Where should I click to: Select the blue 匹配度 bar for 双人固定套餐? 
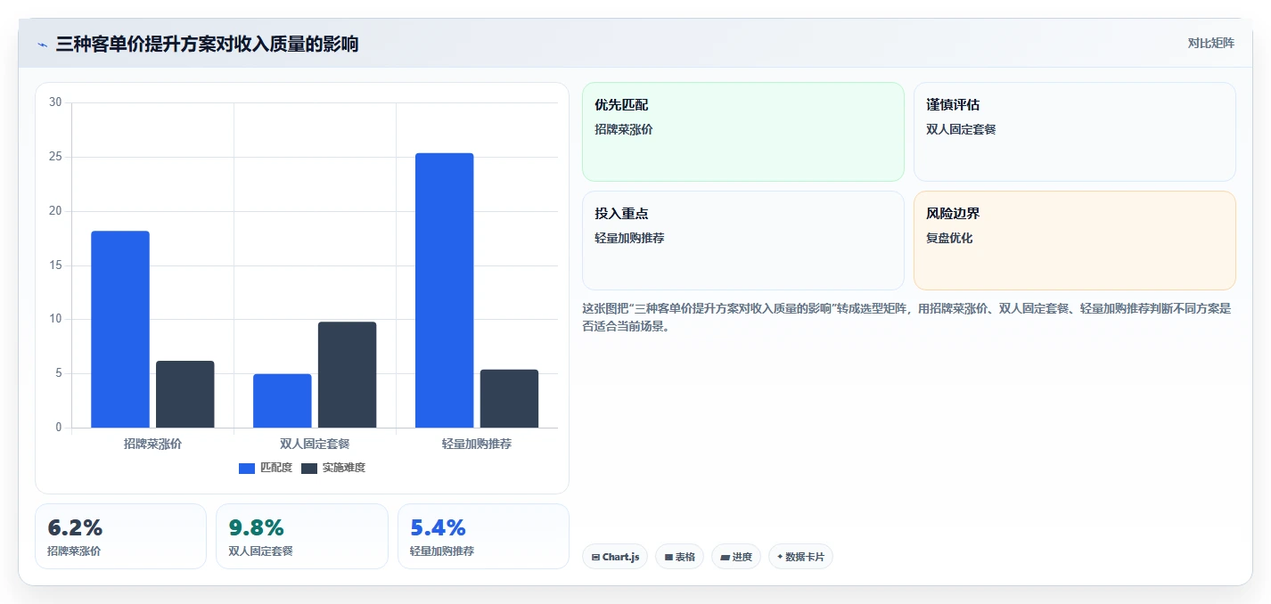click(283, 401)
